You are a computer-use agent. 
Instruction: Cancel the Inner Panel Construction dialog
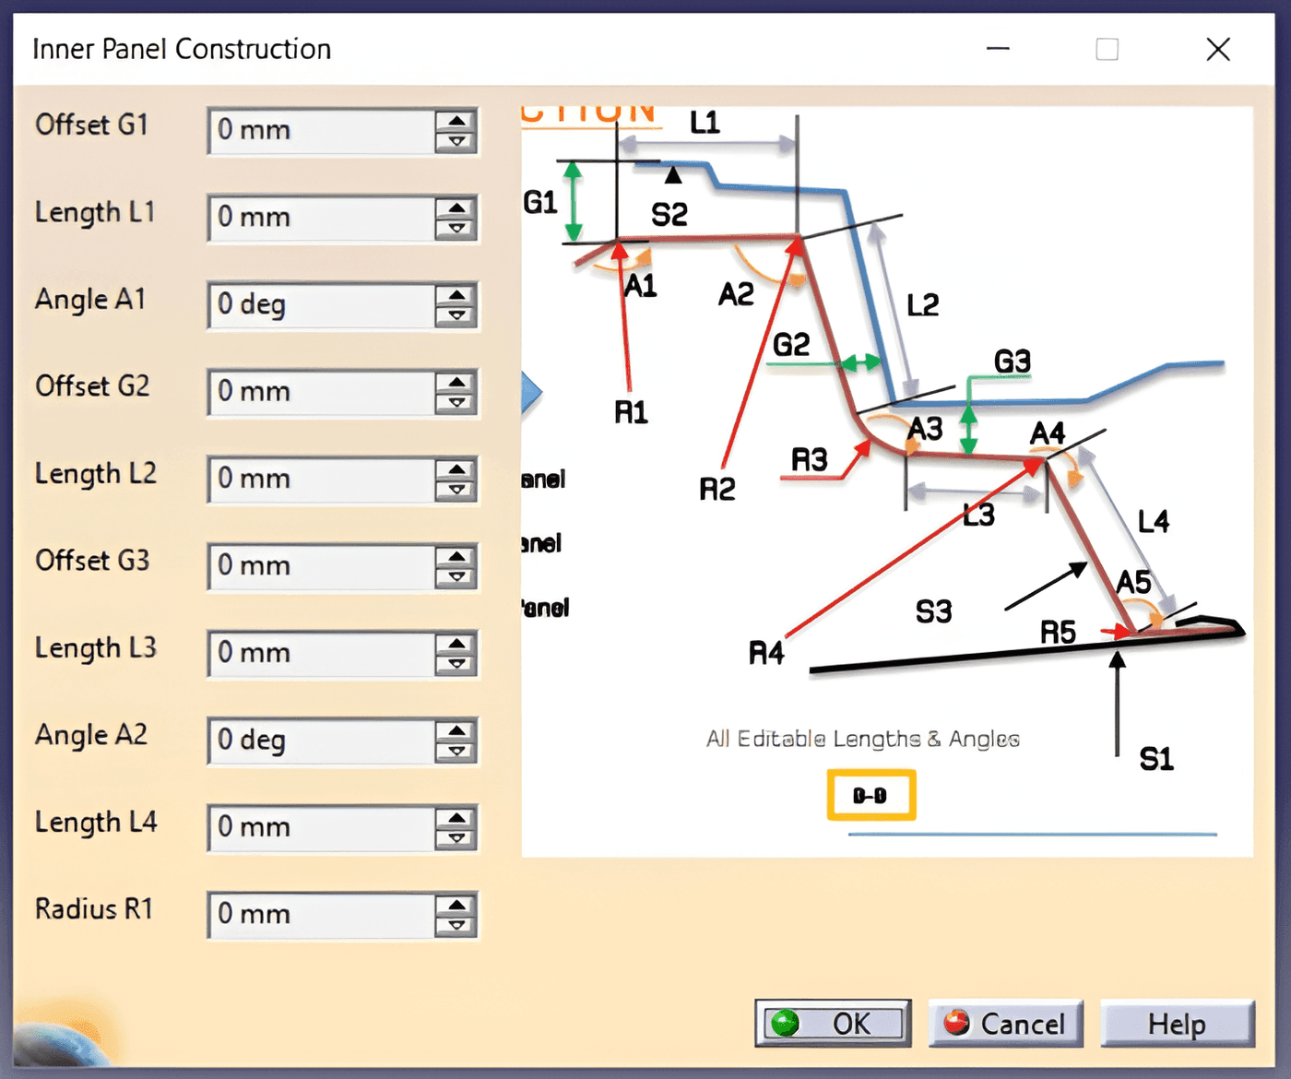click(x=1005, y=1023)
